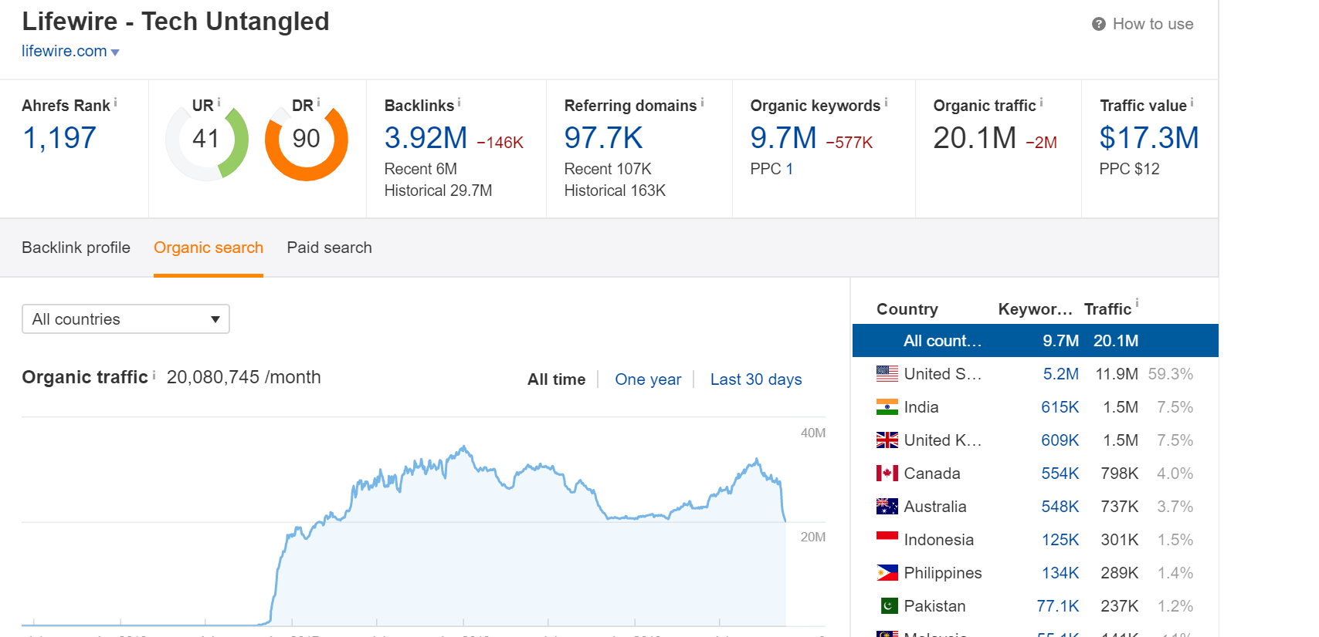The height and width of the screenshot is (637, 1319).
Task: Click the 40M axis label on chart
Action: pos(813,433)
